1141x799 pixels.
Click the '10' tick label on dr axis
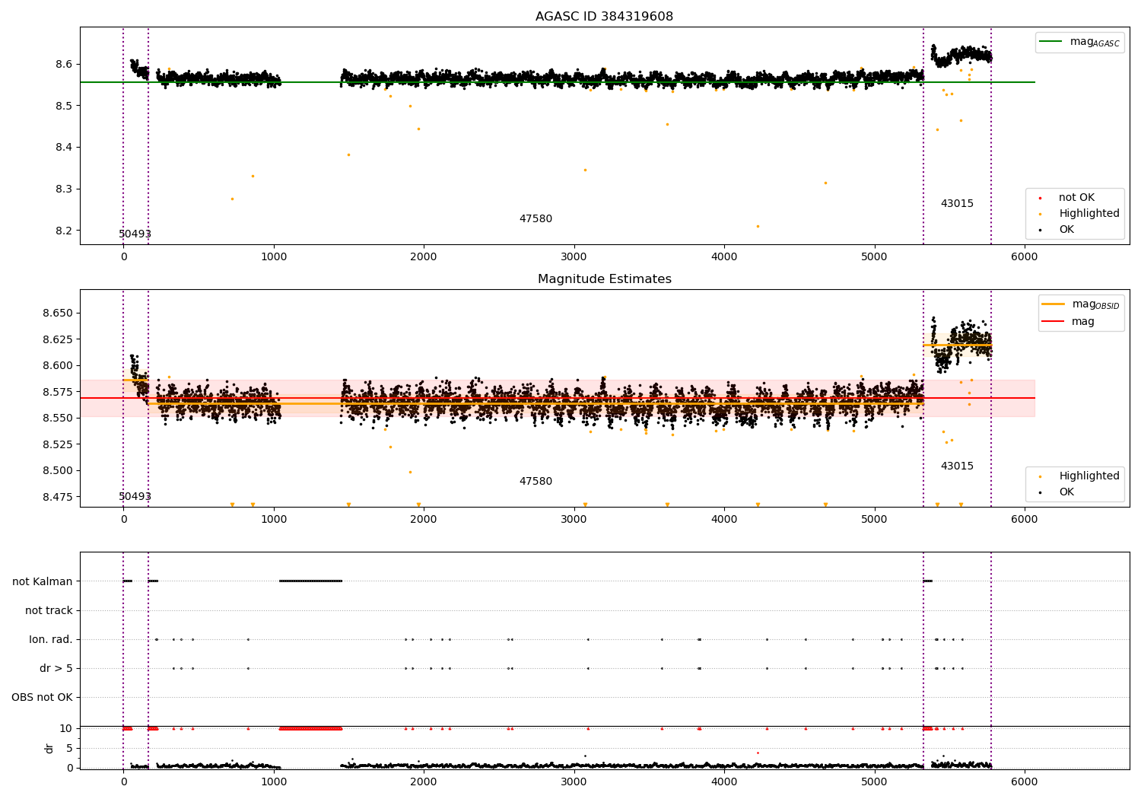pos(66,728)
